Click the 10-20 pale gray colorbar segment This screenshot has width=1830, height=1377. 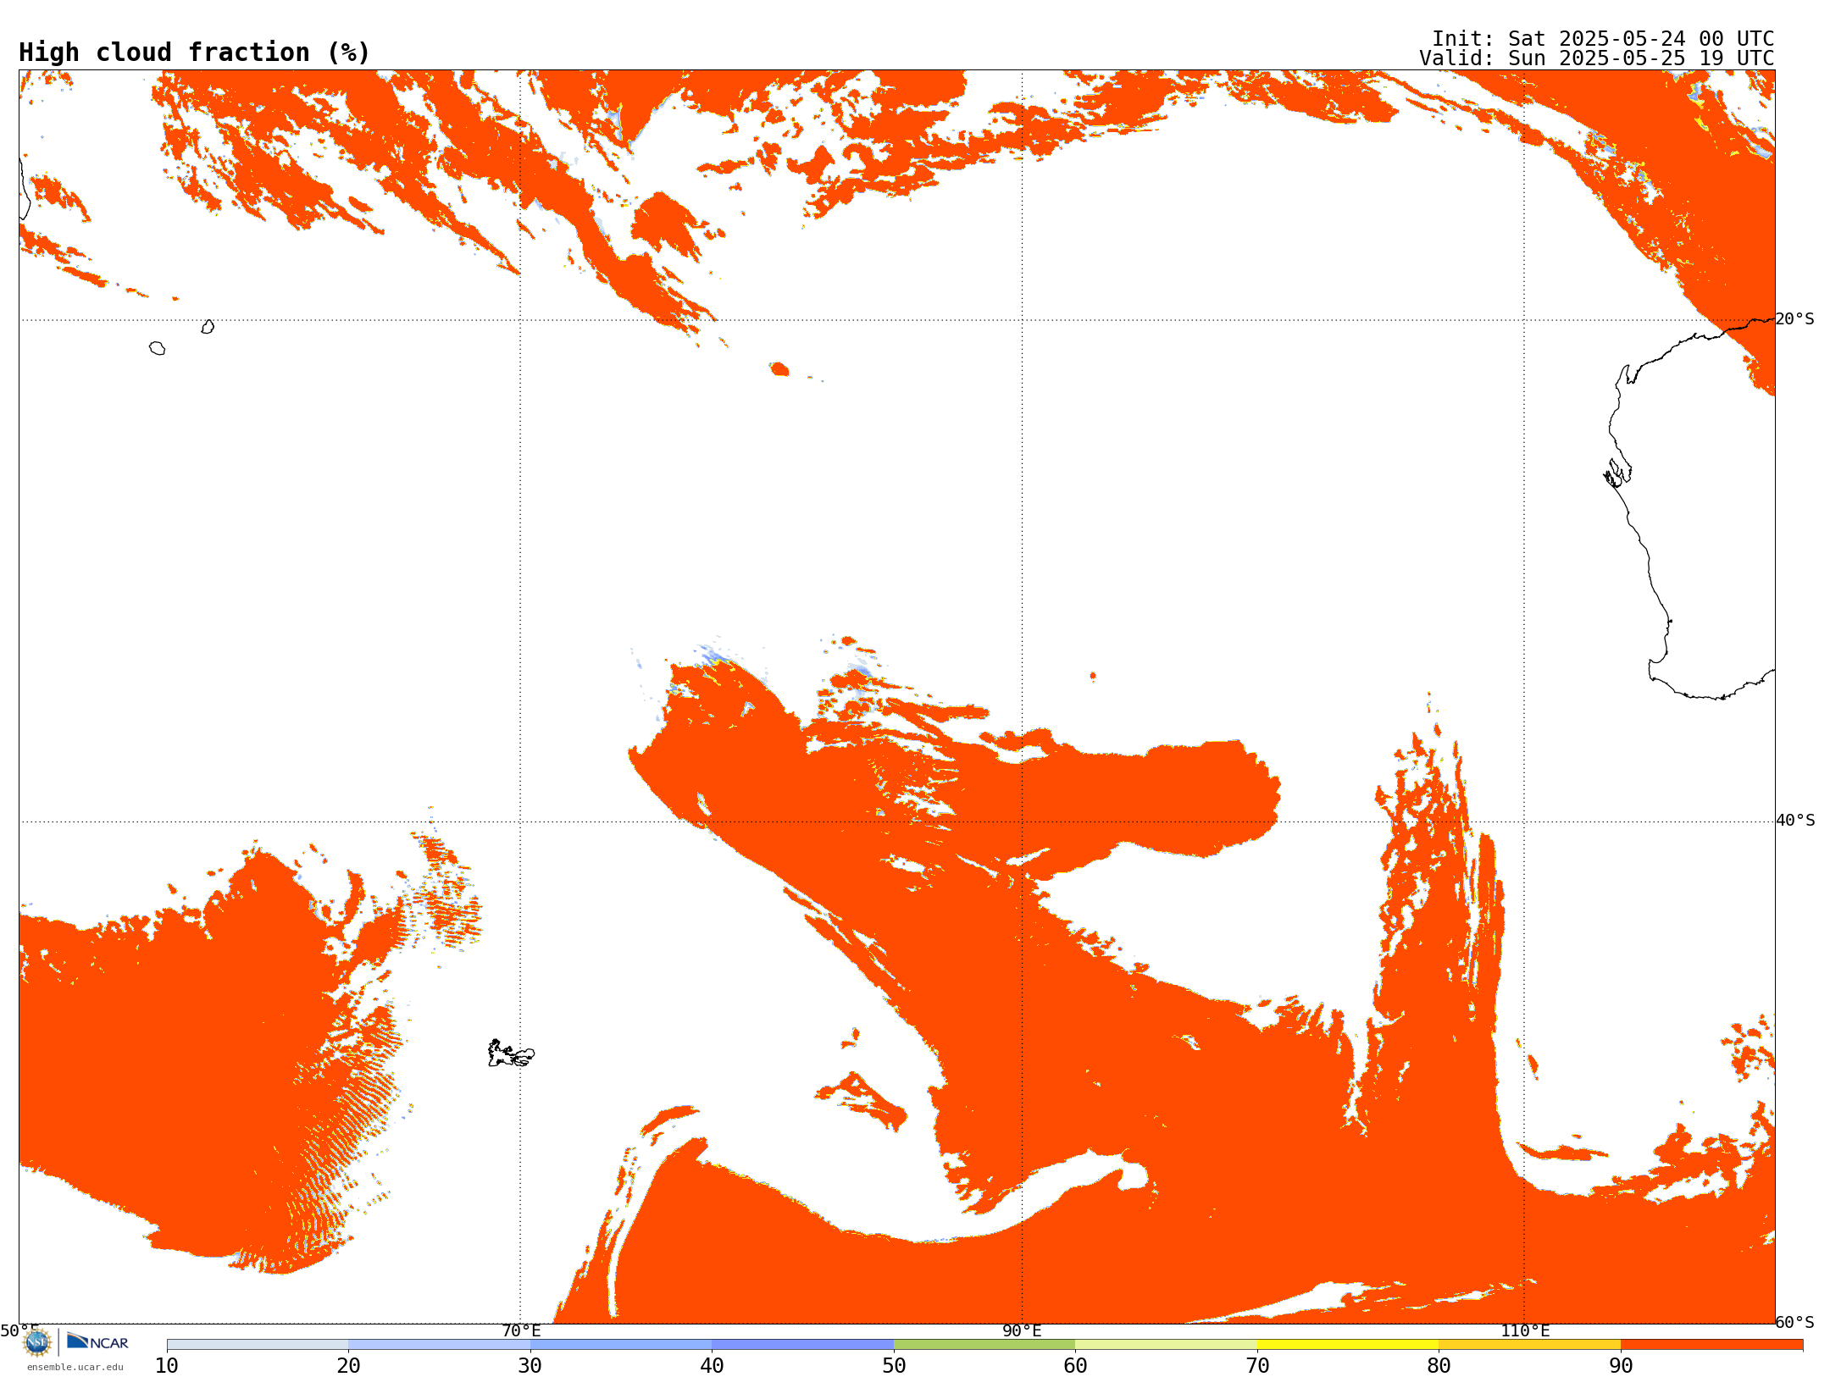pyautogui.click(x=258, y=1345)
